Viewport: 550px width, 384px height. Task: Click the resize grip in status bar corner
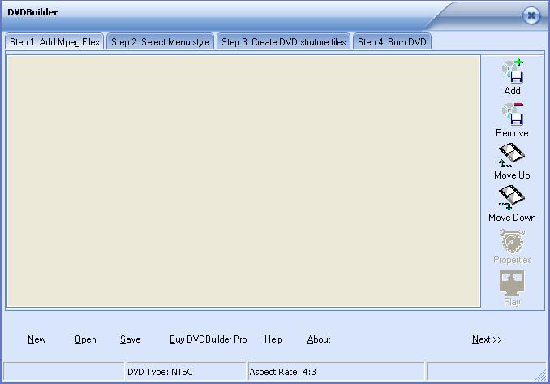click(x=541, y=376)
